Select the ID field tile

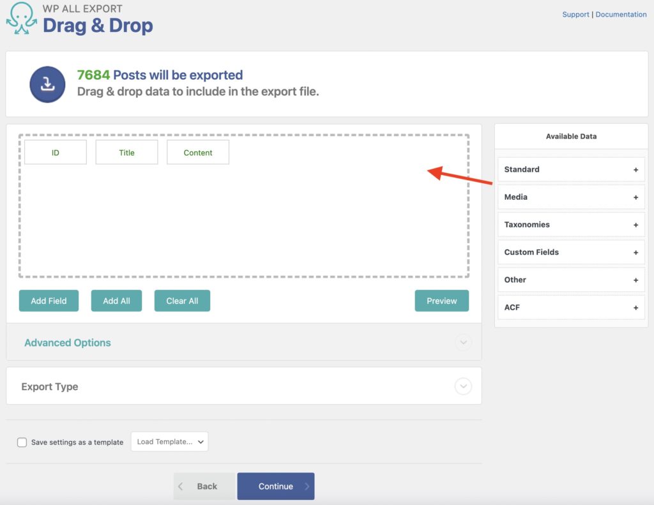(55, 152)
